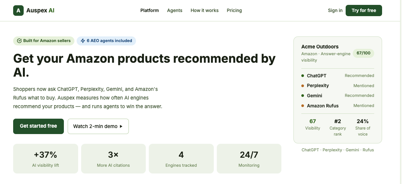Click Get started free button
This screenshot has width=402, height=184.
(38, 126)
